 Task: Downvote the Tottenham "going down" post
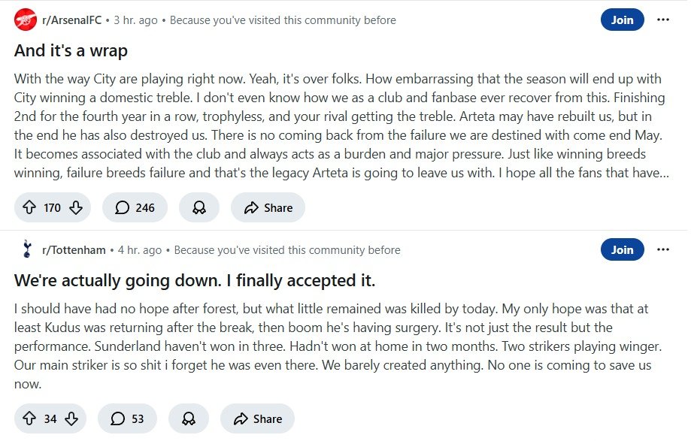[71, 419]
